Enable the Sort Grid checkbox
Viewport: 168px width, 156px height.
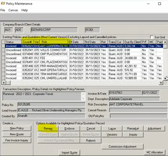151,37
